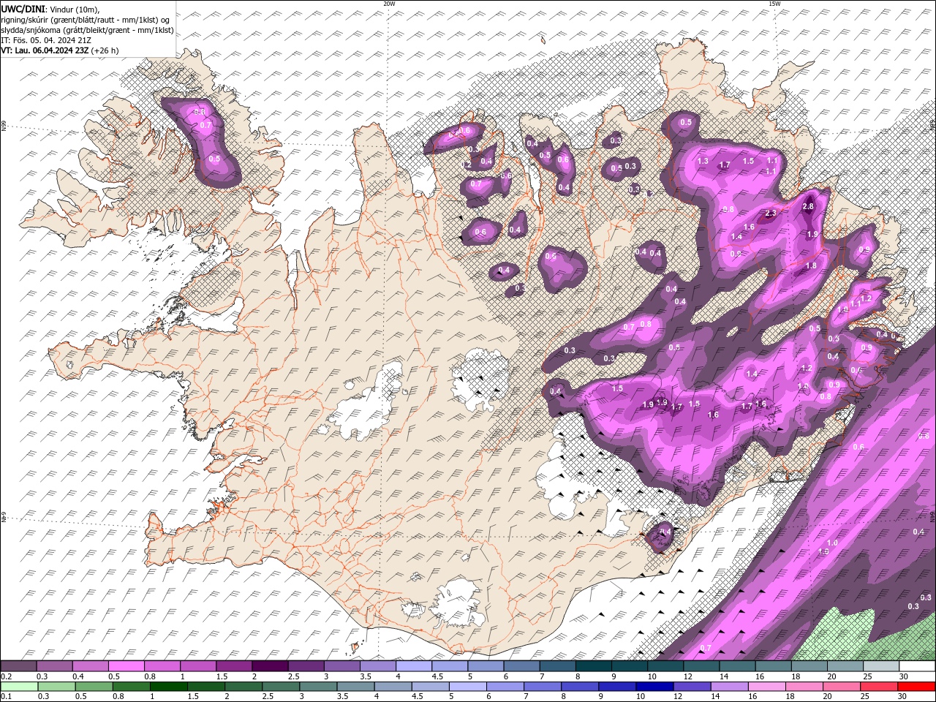
Task: Click the 0.8 label in the upper snow legend
Action: [150, 676]
